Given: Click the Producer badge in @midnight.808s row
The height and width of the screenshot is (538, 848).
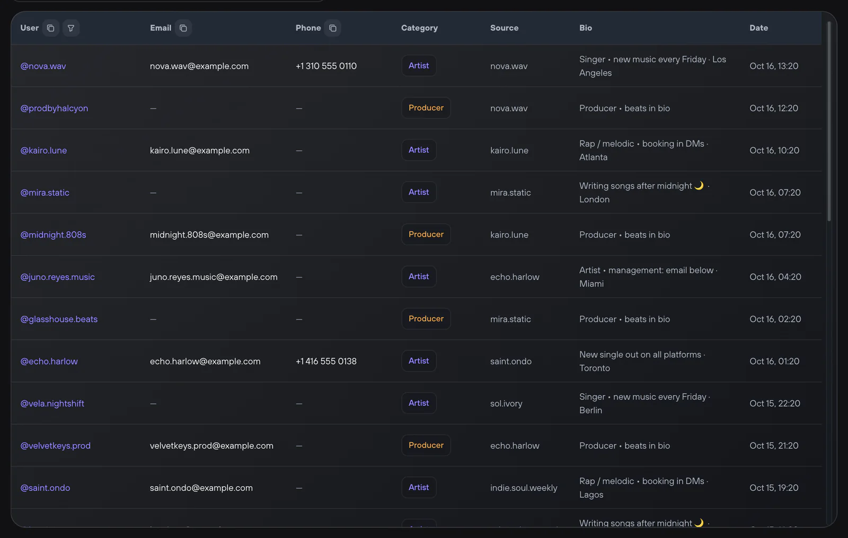Looking at the screenshot, I should [426, 234].
